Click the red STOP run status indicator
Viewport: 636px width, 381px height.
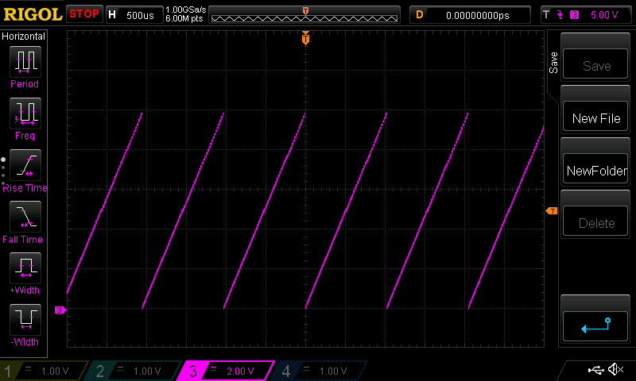(84, 13)
